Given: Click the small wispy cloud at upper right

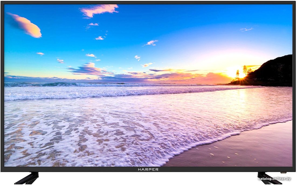Looking at the screenshot, I should pyautogui.click(x=246, y=29).
